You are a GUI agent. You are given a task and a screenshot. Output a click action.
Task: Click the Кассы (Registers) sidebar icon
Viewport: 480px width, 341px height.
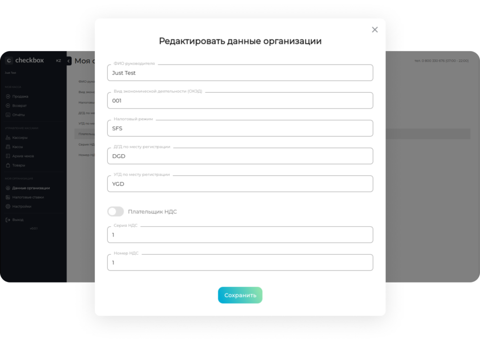click(8, 147)
